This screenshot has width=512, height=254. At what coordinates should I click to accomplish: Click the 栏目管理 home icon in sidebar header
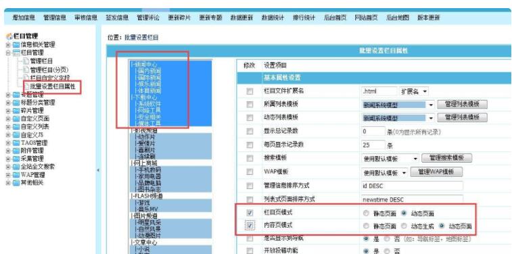(x=9, y=36)
